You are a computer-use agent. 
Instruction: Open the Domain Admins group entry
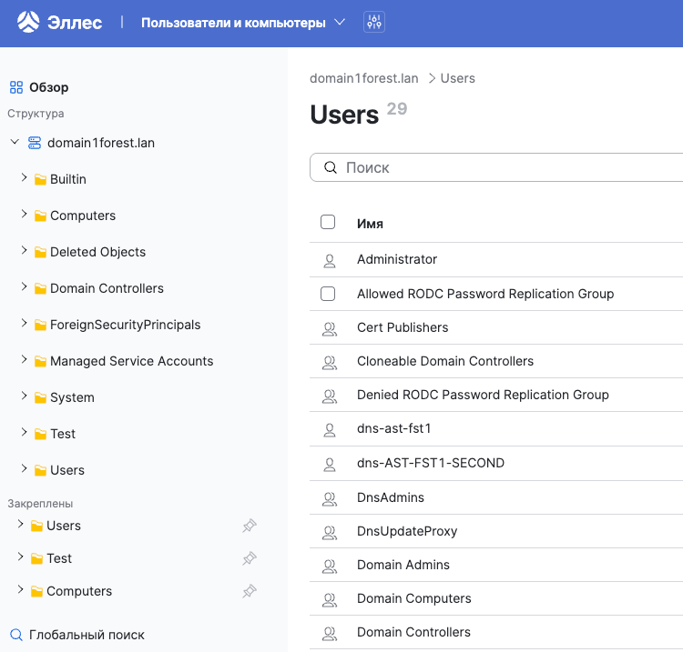coord(403,565)
